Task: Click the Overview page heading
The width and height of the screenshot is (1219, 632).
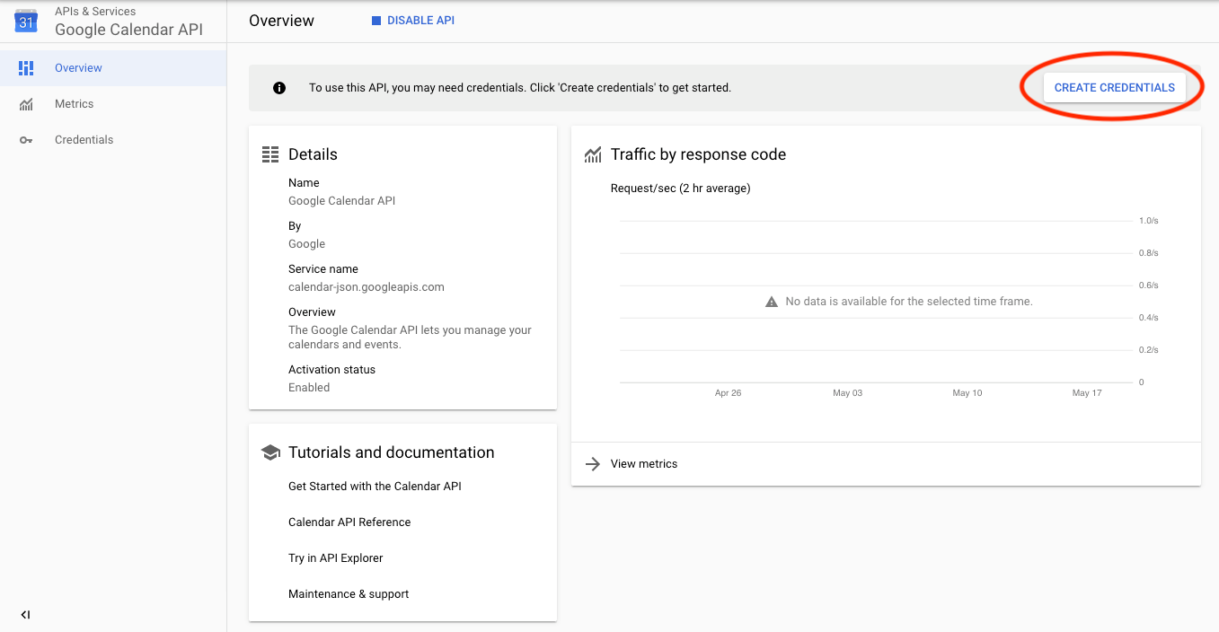Action: pyautogui.click(x=281, y=21)
